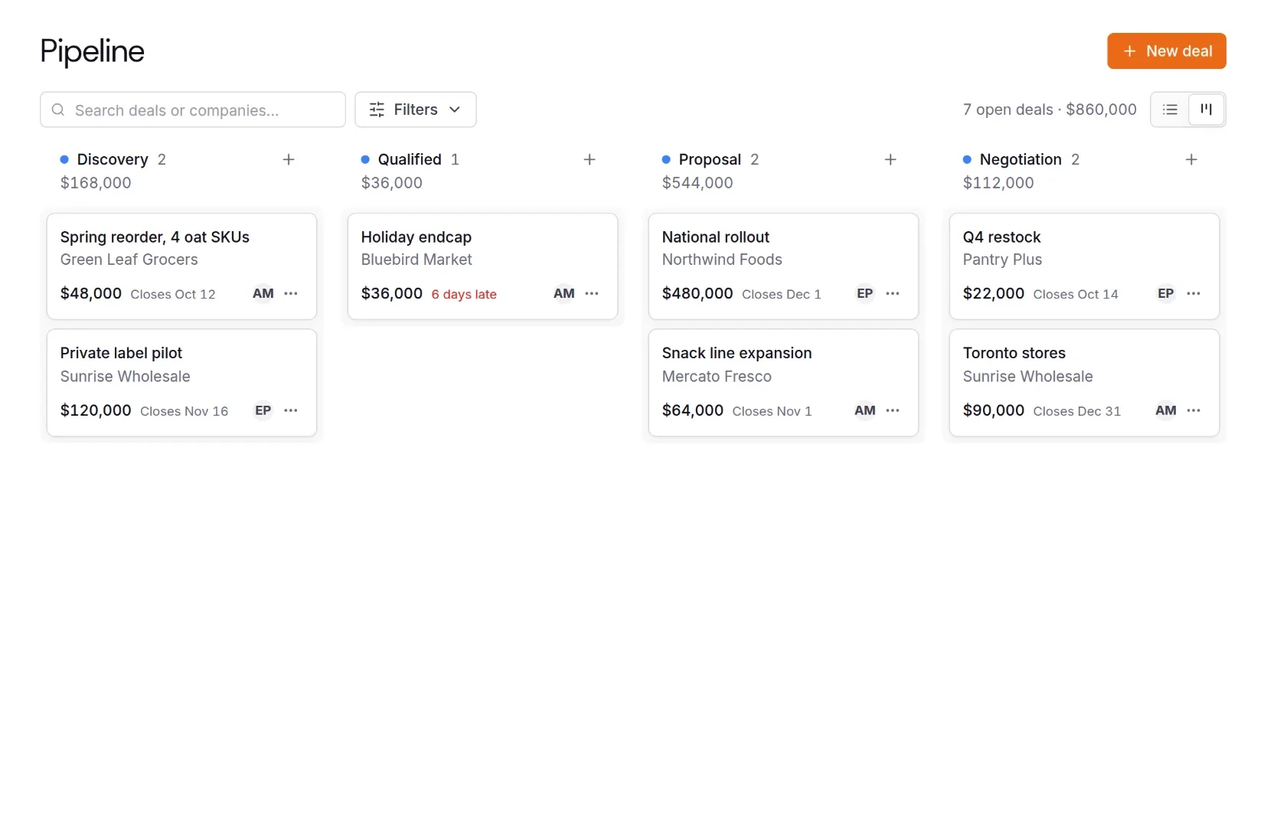Click the Mercato Fresco company name
Image resolution: width=1277 pixels, height=836 pixels.
[717, 377]
